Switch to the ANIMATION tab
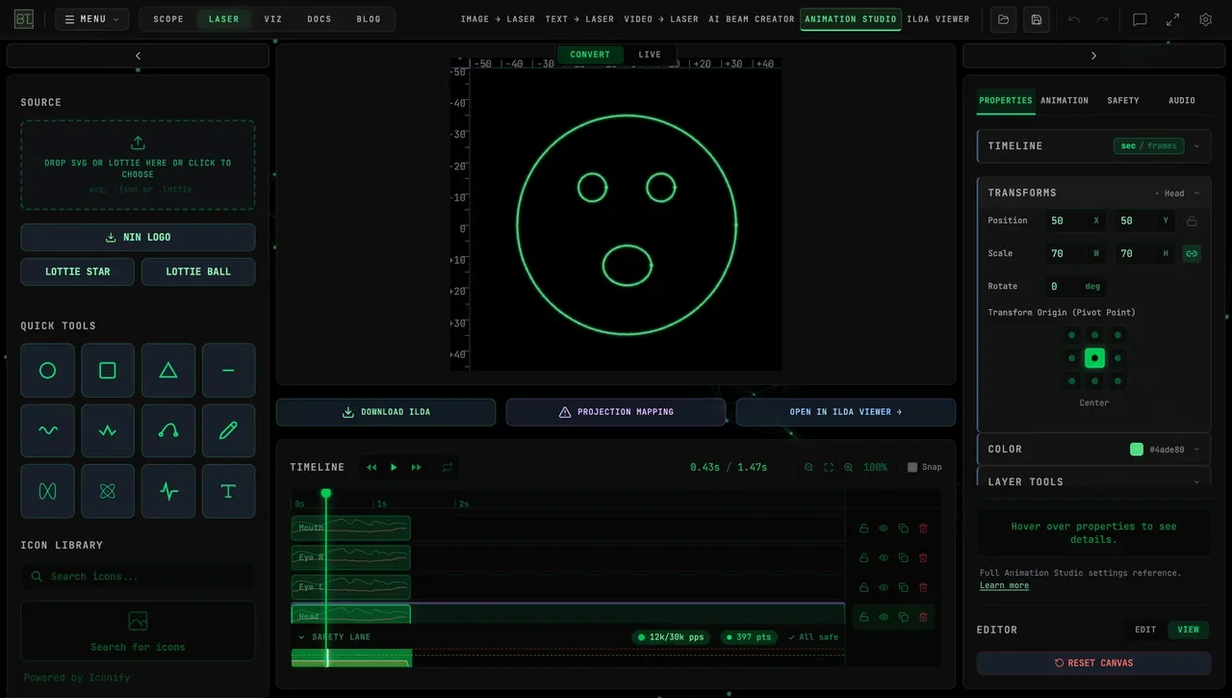Image resolution: width=1232 pixels, height=698 pixels. tap(1065, 100)
